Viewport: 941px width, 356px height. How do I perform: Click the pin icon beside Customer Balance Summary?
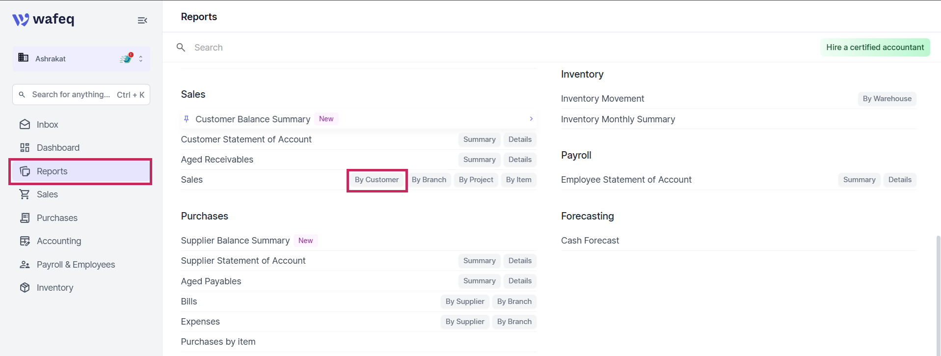click(187, 119)
